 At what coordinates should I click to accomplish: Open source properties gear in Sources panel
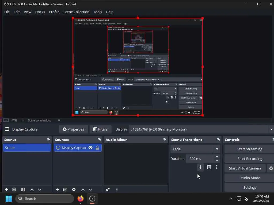pyautogui.click(x=74, y=190)
